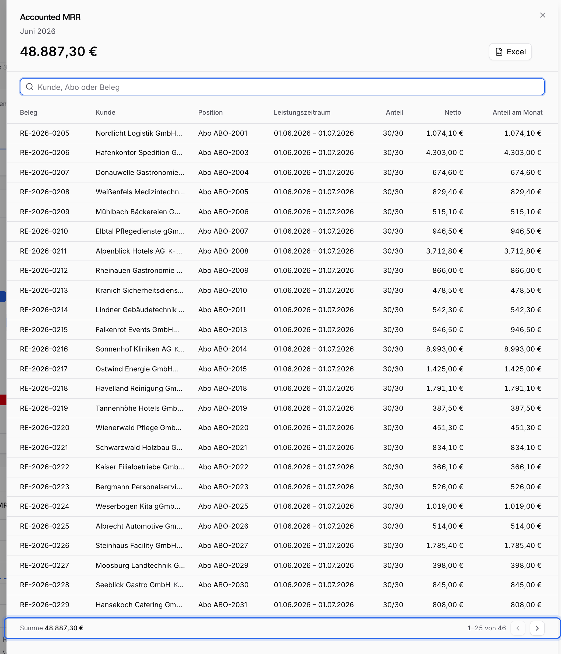The height and width of the screenshot is (654, 561).
Task: Click the Beleg column header
Action: tap(29, 112)
